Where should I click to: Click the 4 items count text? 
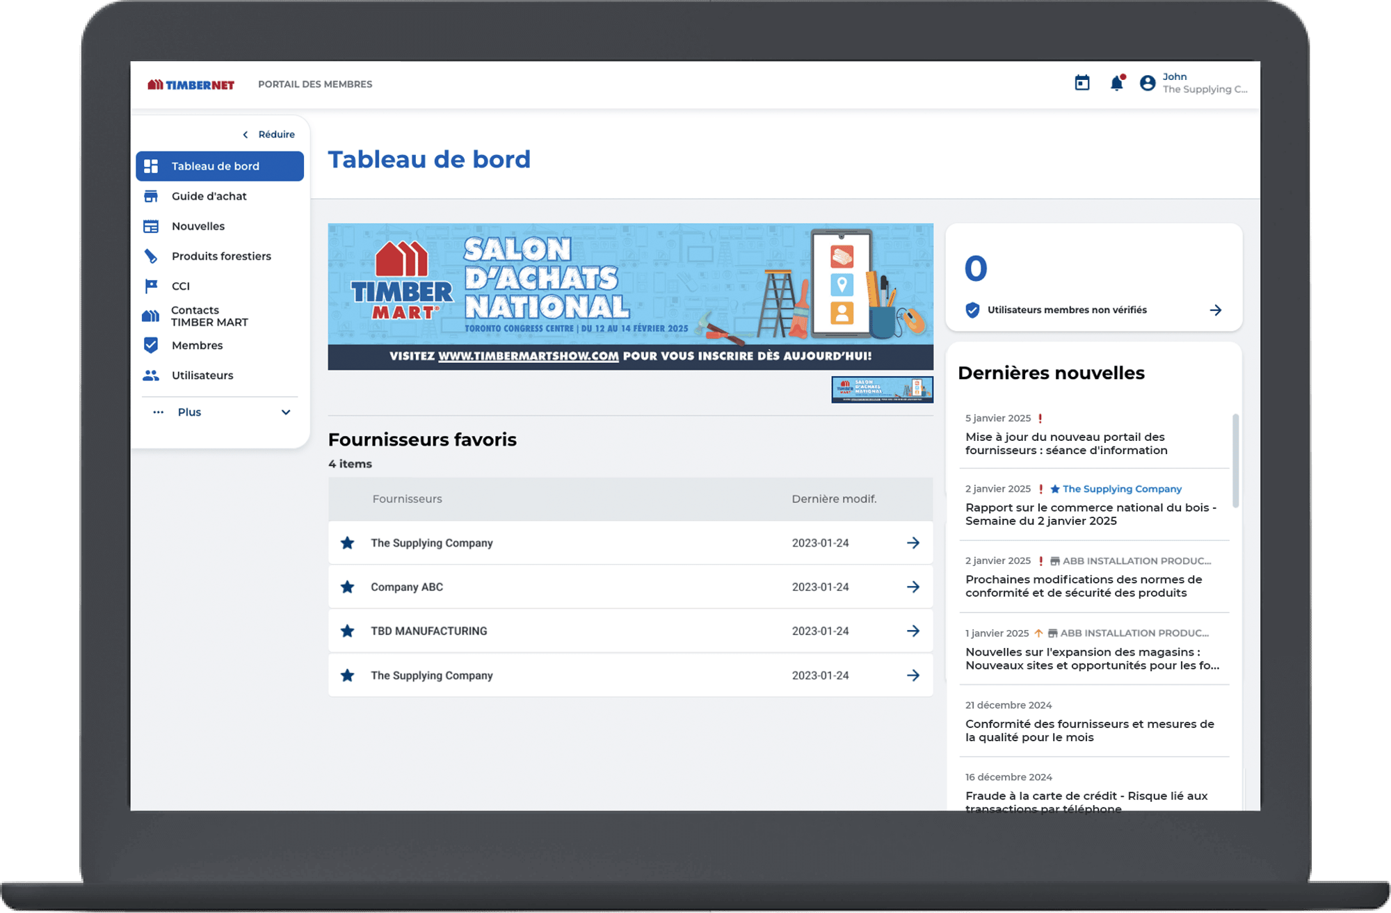(350, 464)
